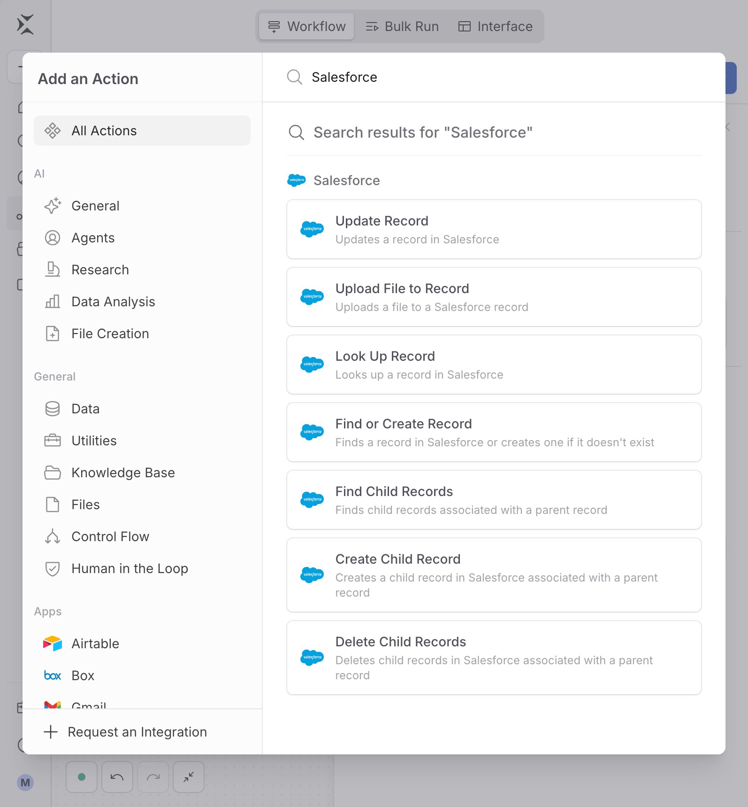The height and width of the screenshot is (807, 748).
Task: Click the magnifier icon beside the Salesforce search field
Action: (x=295, y=77)
